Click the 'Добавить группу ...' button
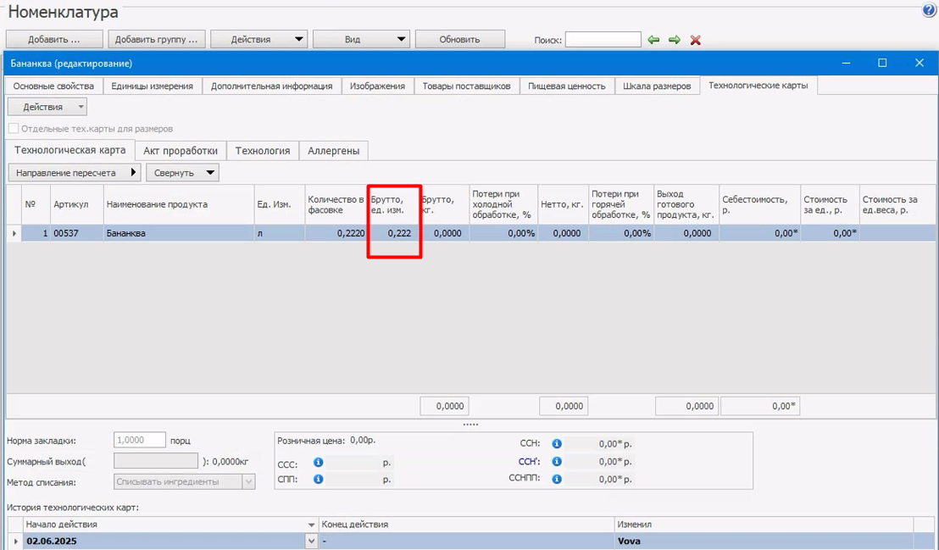The width and height of the screenshot is (939, 550). click(156, 39)
